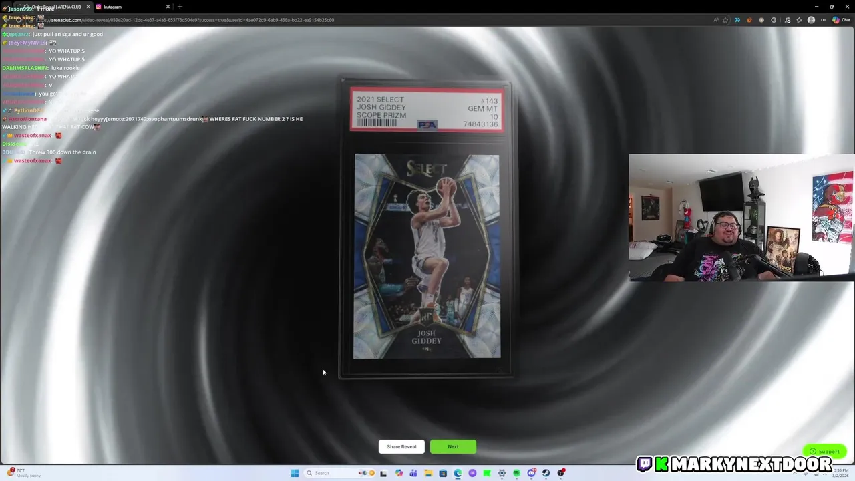Screen dimensions: 855x481
Task: Open Spotify from the taskbar
Action: (516, 473)
